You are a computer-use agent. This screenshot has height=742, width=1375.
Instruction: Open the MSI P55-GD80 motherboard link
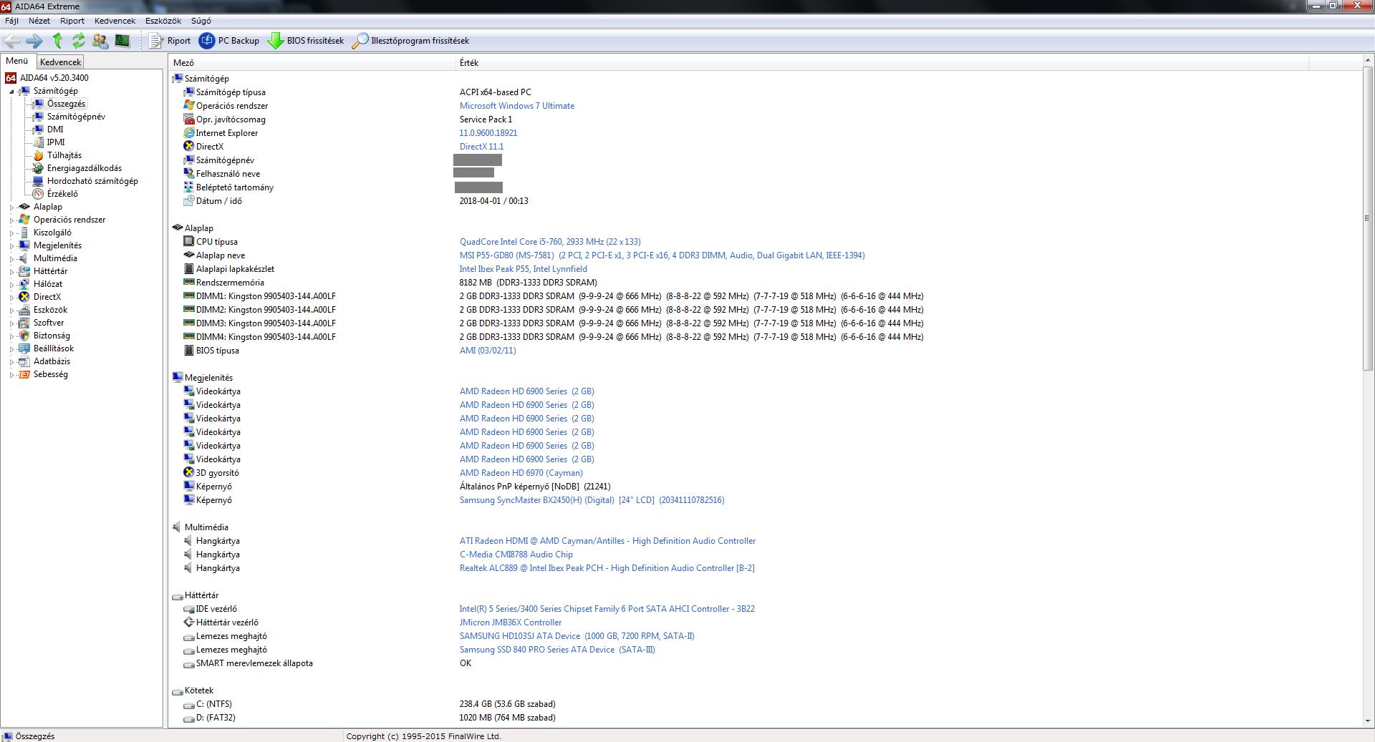[662, 255]
